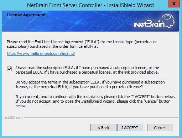This screenshot has width=182, height=138.
Task: Accept the license with the I ACCEPT button
Action: coord(130,128)
